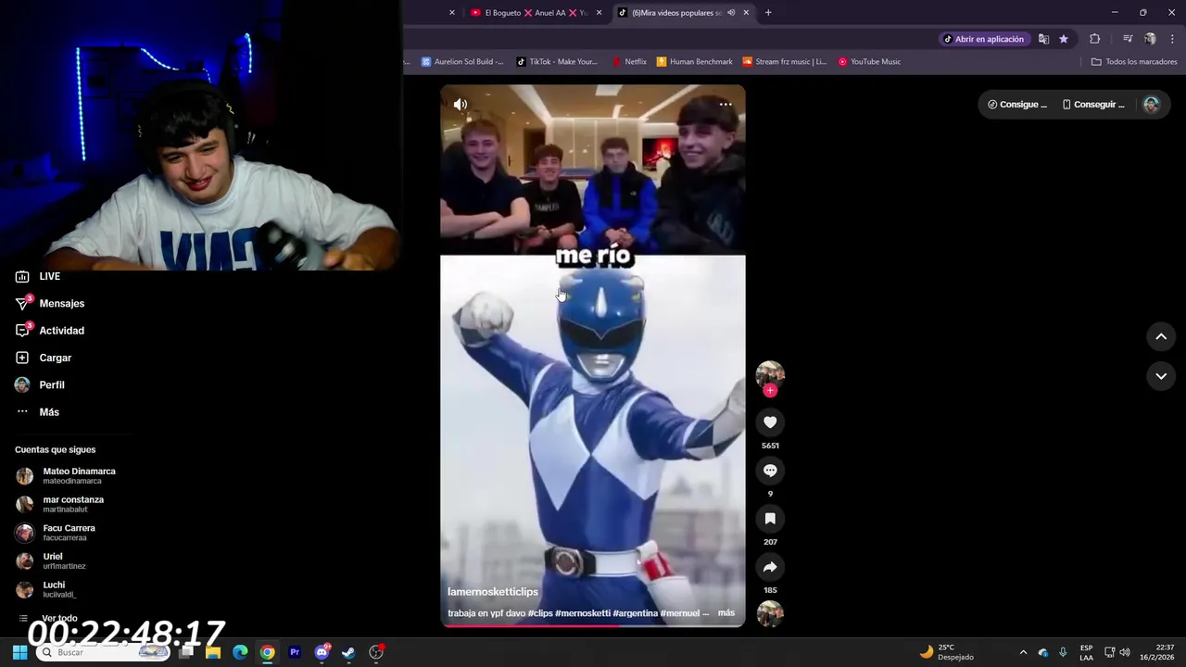Save the video with the bookmark icon
The height and width of the screenshot is (667, 1186).
pos(770,519)
